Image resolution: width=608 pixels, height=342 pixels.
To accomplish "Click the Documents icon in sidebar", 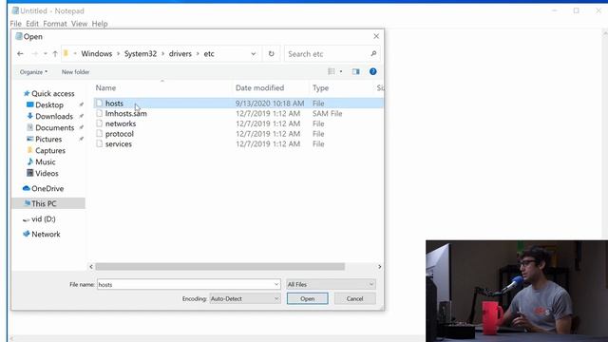I will tap(29, 127).
